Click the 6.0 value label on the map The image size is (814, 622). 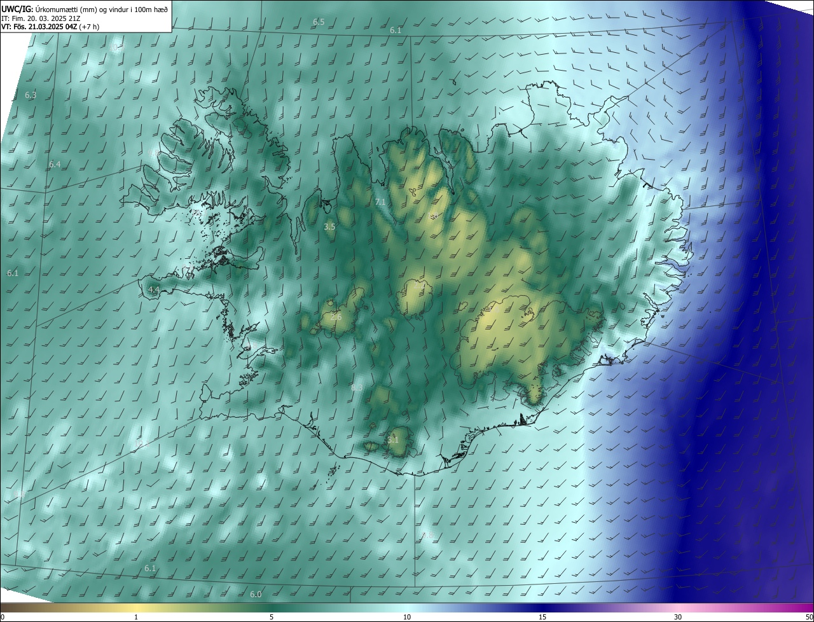pyautogui.click(x=256, y=594)
